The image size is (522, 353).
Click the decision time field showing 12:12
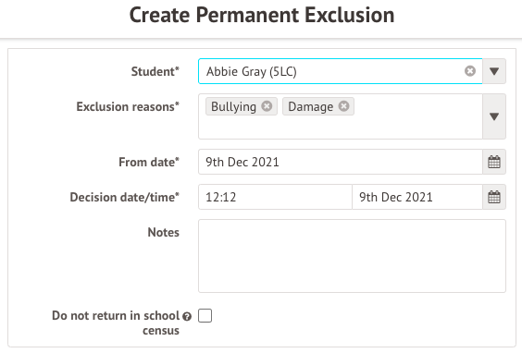tap(275, 197)
